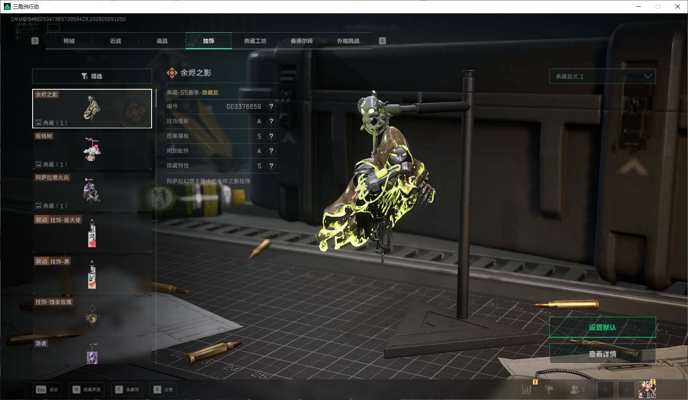Open the 枪械 tab
688x400 pixels.
69,41
